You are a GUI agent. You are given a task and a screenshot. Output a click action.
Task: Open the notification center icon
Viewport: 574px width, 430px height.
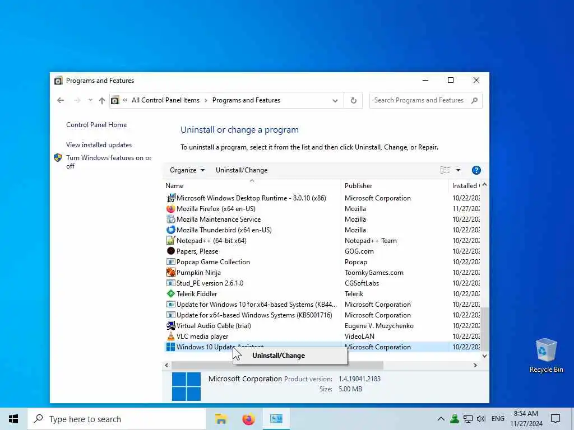coord(556,419)
